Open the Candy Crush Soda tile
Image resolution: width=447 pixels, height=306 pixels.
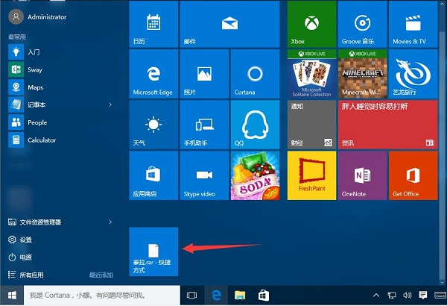coord(255,175)
